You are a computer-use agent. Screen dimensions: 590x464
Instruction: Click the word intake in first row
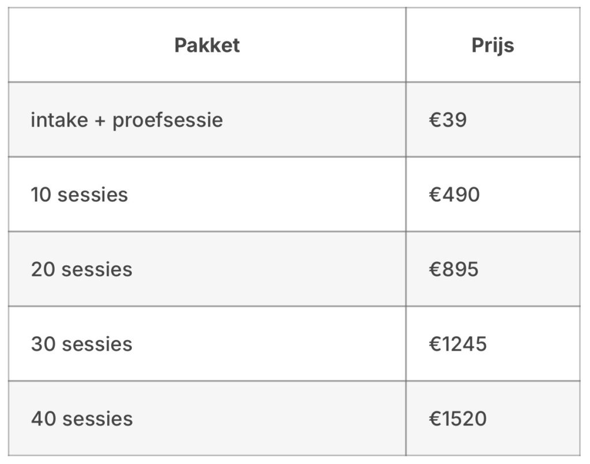(x=59, y=120)
